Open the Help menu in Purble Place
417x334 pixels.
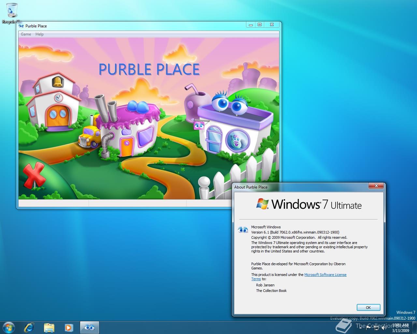[39, 34]
